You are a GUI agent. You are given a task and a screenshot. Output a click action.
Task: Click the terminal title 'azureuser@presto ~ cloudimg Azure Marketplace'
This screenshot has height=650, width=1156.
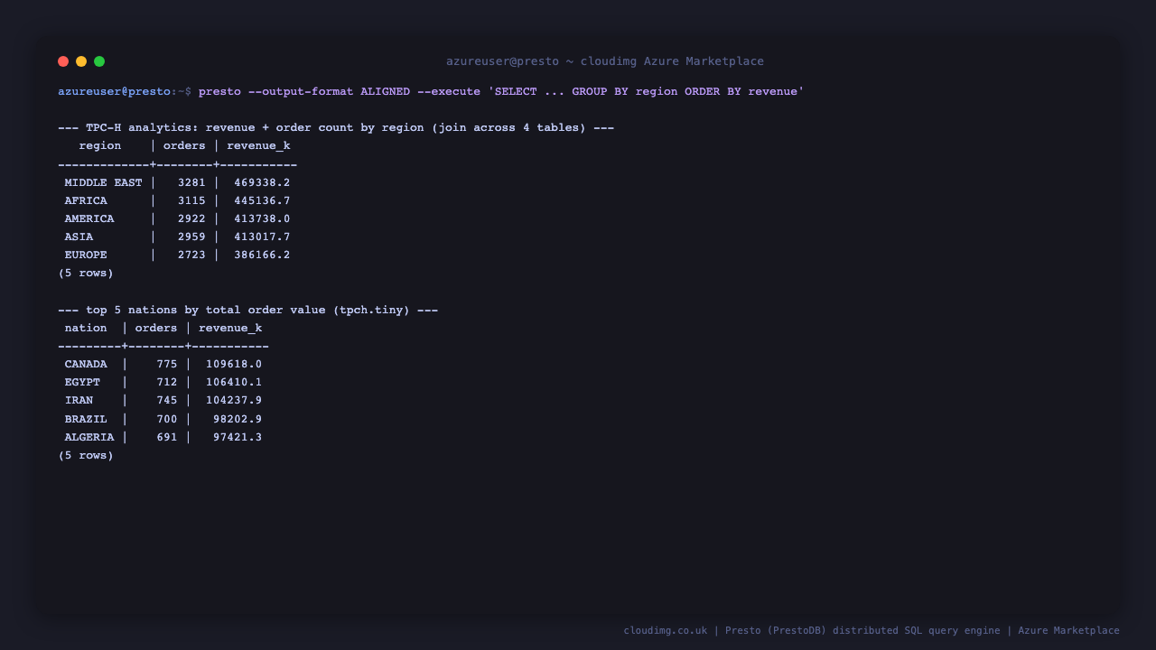(x=605, y=61)
